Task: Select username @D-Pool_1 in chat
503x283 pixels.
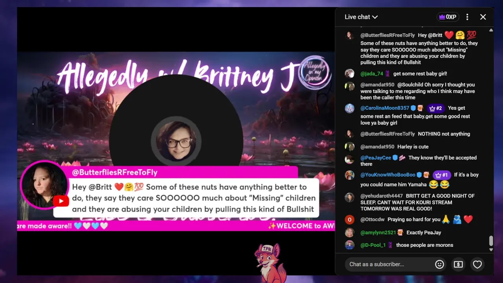Action: (x=373, y=245)
